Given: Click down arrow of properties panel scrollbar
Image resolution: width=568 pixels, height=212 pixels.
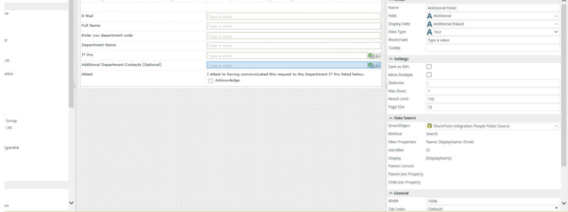Looking at the screenshot, I should [x=563, y=202].
